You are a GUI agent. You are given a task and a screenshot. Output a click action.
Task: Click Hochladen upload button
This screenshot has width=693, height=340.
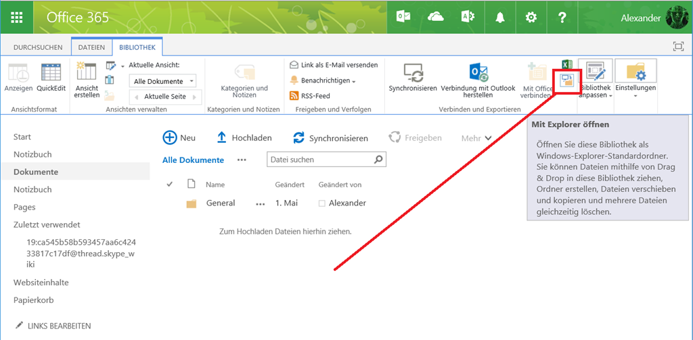[x=244, y=138]
